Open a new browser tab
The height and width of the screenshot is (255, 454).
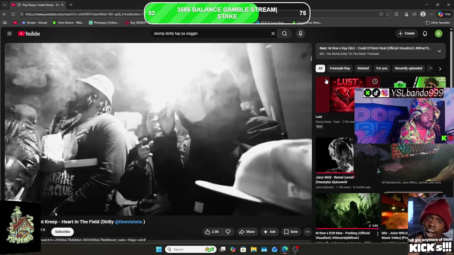71,5
